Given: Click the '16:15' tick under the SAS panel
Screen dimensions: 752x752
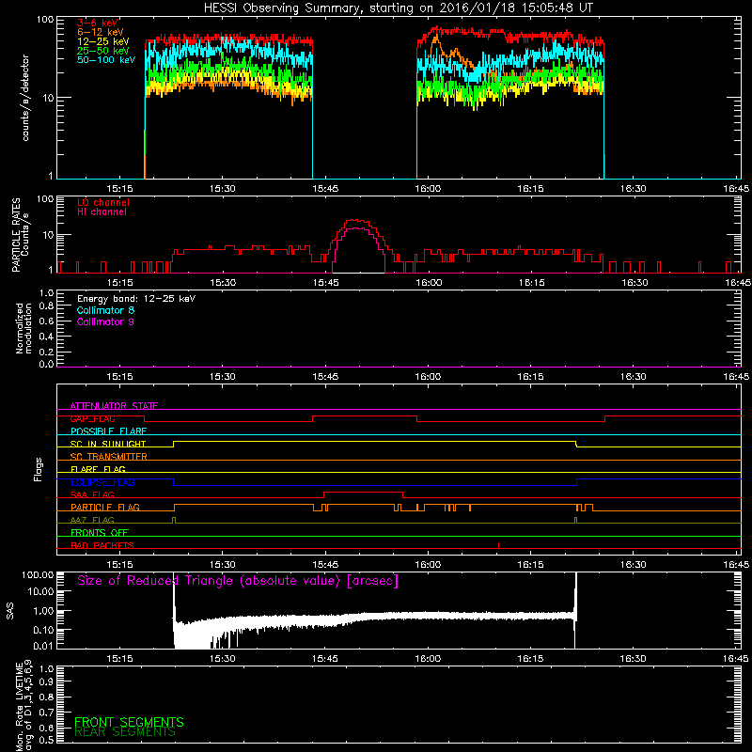Looking at the screenshot, I should pyautogui.click(x=531, y=659).
